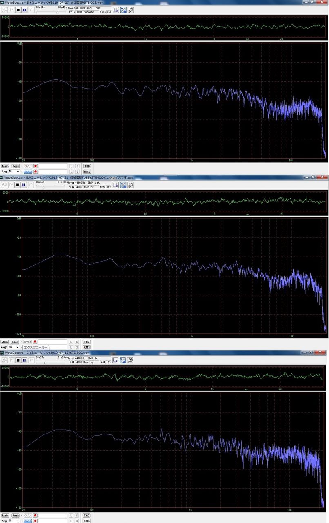OVL2 row L button, top window panel
The image size is (329, 523).
(71, 172)
